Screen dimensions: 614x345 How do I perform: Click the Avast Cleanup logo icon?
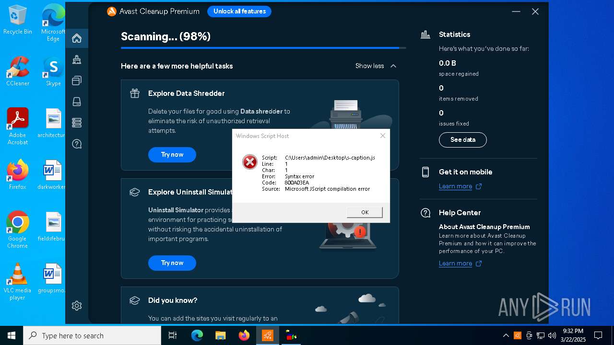(112, 11)
